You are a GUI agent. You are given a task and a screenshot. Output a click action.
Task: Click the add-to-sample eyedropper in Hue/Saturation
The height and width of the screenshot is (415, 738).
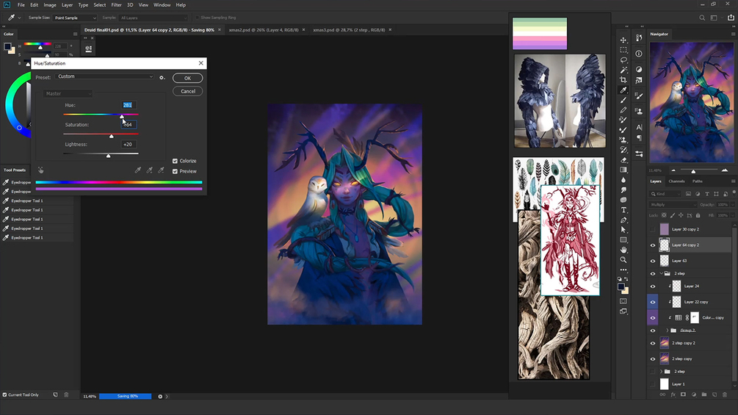(x=149, y=170)
